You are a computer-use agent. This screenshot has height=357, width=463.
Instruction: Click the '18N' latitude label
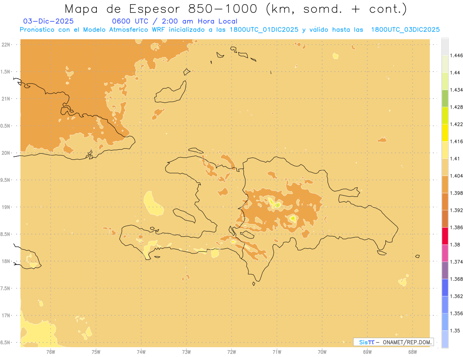coord(6,261)
